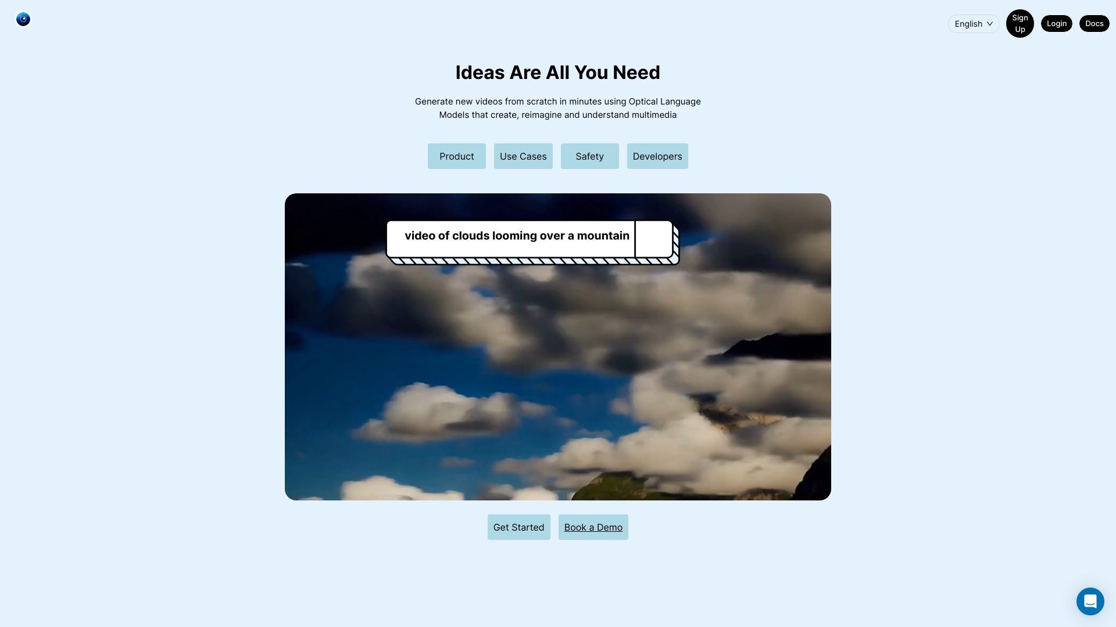Click the Get Started button

518,527
